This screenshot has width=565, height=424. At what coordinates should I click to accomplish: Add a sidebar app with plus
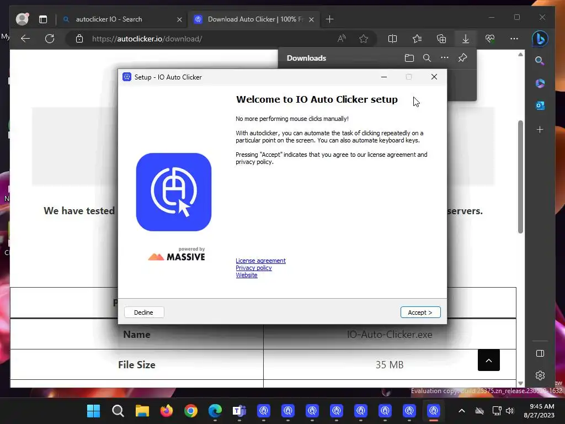pos(540,129)
